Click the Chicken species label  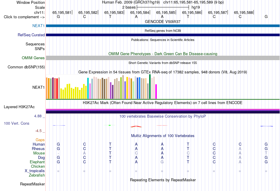point(38,166)
